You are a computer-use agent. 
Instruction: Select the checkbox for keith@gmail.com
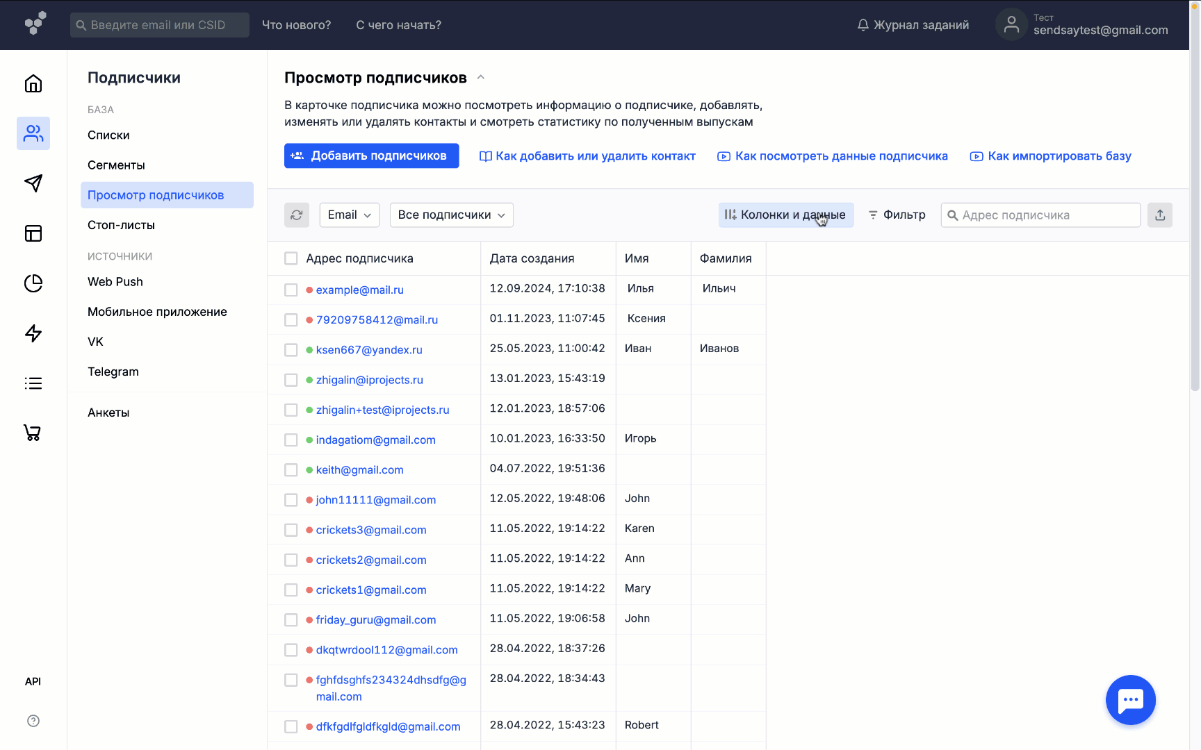click(x=291, y=470)
